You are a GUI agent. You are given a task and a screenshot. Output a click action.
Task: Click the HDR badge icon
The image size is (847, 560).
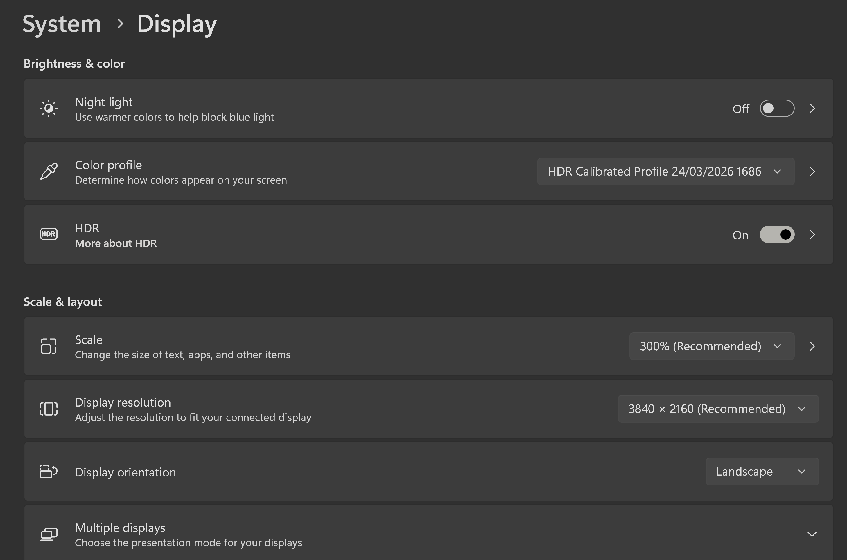click(49, 234)
